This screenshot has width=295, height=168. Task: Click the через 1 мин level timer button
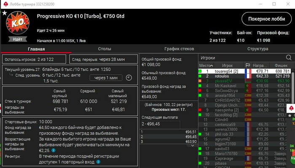pos(106,78)
